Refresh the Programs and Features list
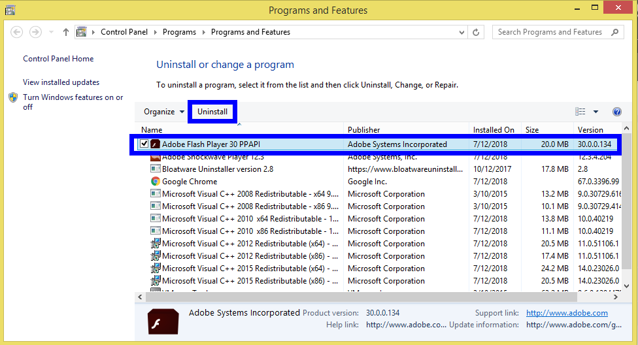Viewport: 638px width, 345px height. [x=476, y=32]
